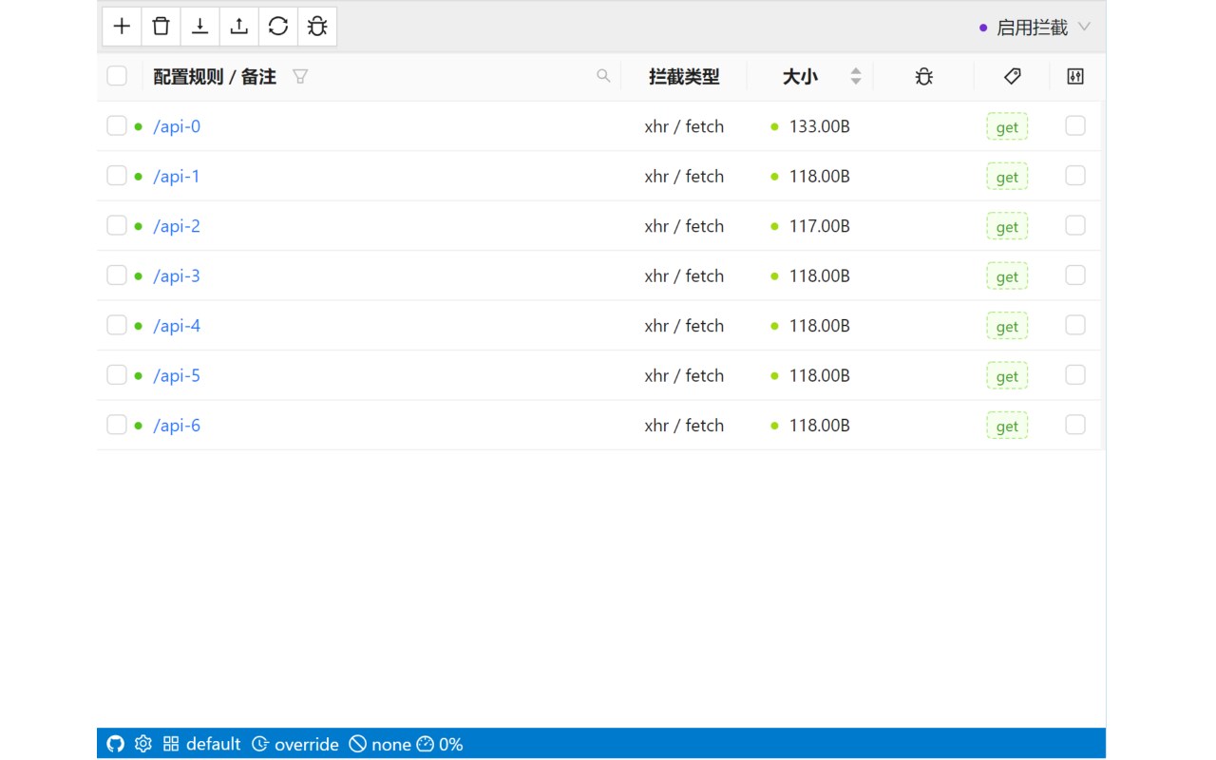
Task: Click the xhr / fetch cell in /api-0 row
Action: coord(684,126)
